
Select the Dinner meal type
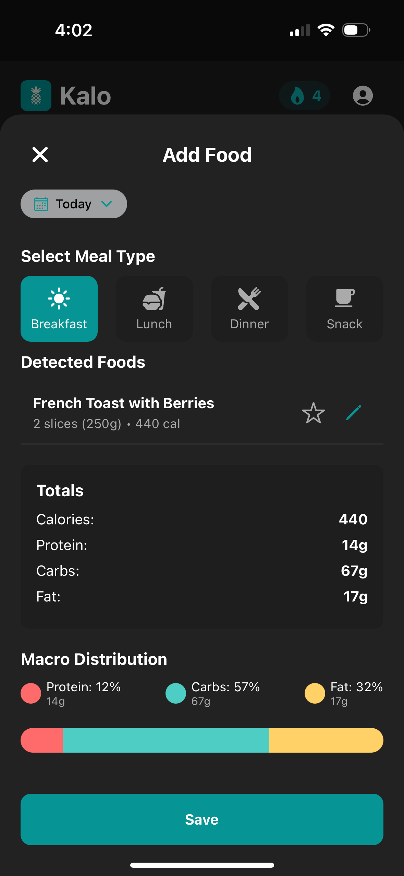click(249, 308)
